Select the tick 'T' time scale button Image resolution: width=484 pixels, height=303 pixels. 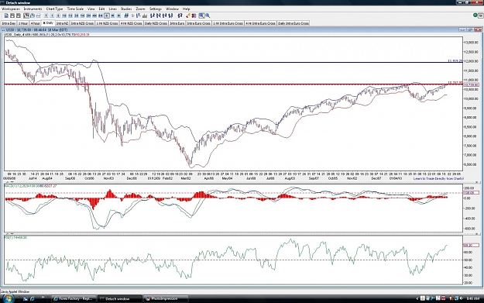click(x=46, y=15)
